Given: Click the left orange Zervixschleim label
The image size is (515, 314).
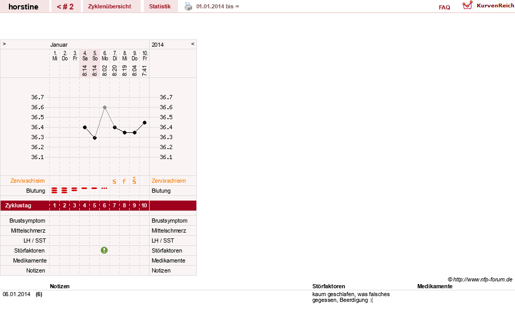Looking at the screenshot, I should click(27, 181).
